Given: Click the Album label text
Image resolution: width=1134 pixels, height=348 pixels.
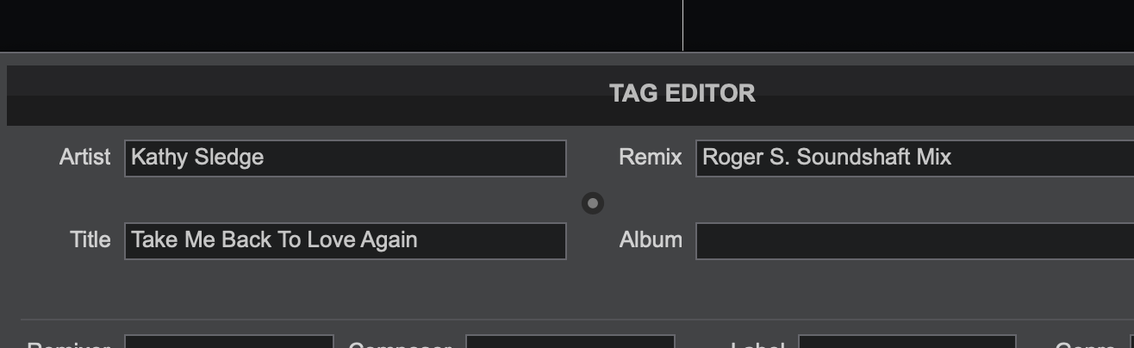Looking at the screenshot, I should tap(651, 240).
